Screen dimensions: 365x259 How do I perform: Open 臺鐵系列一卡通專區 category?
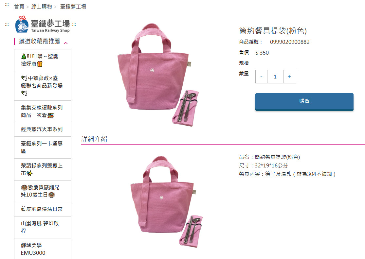point(43,147)
